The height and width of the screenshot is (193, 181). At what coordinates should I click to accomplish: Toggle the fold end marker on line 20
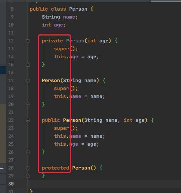[28, 104]
